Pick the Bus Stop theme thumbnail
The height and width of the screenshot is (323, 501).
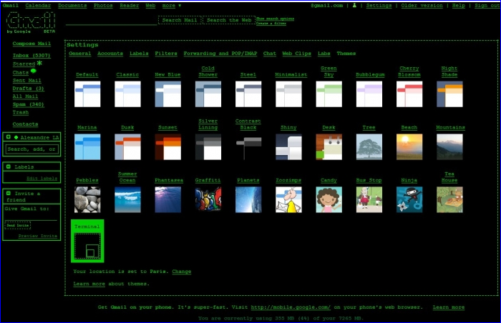[x=369, y=200]
